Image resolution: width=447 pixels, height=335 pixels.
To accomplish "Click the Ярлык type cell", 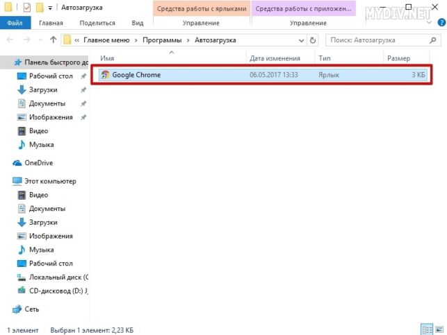I will click(x=329, y=75).
